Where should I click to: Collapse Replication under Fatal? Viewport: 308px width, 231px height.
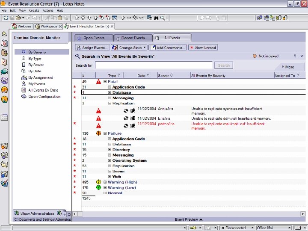click(x=110, y=104)
